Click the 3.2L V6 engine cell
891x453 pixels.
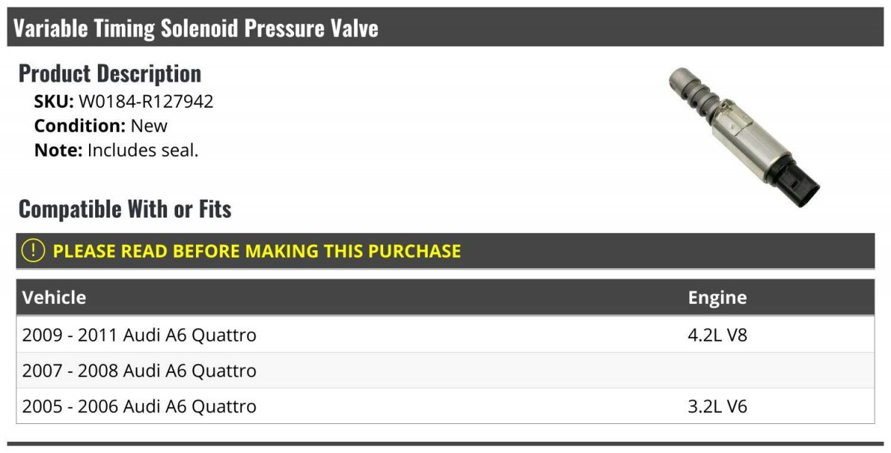pos(717,406)
